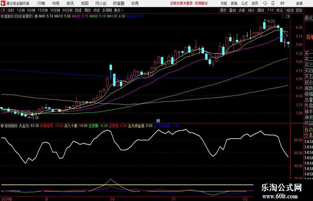Click 买入个股: 10.00 indicator label
The image size is (313, 201).
tap(76, 126)
